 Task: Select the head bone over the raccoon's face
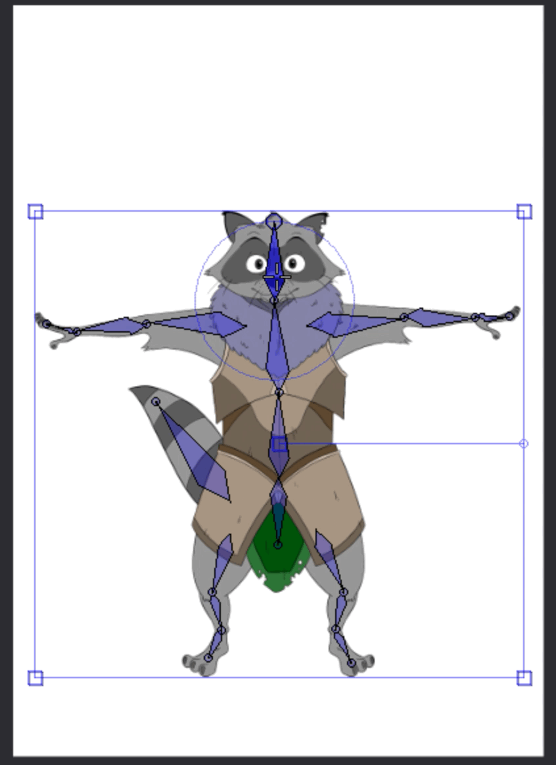point(275,261)
